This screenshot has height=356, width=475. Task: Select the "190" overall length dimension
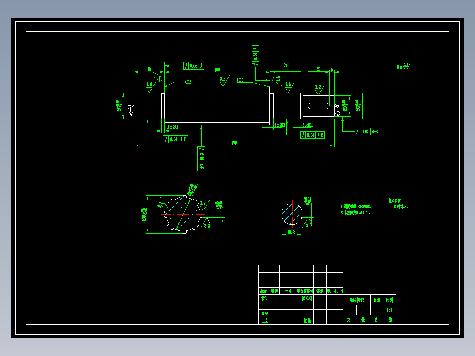tap(234, 143)
